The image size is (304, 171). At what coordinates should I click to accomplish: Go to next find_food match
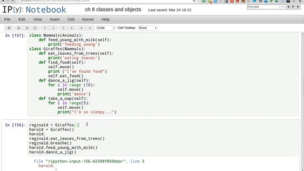(x=293, y=7)
